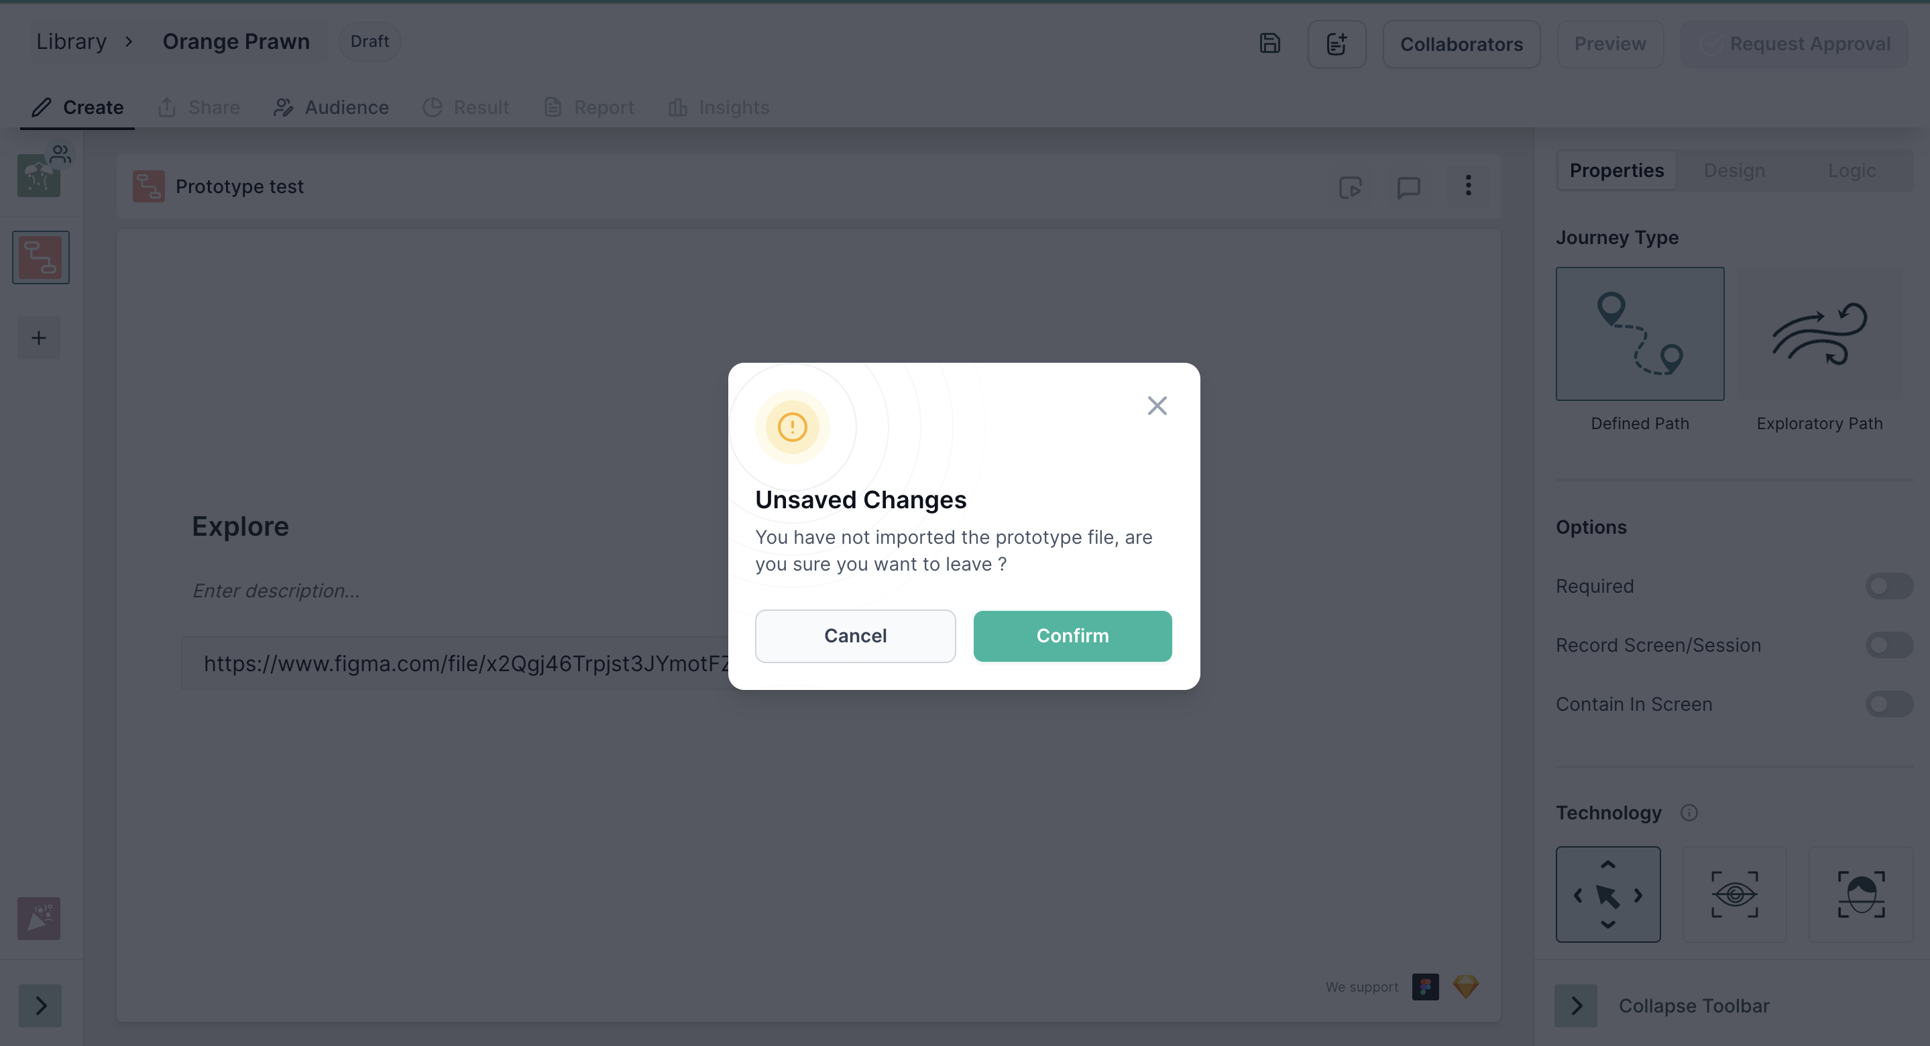Image resolution: width=1930 pixels, height=1046 pixels.
Task: Switch to the Create tab
Action: 77,107
